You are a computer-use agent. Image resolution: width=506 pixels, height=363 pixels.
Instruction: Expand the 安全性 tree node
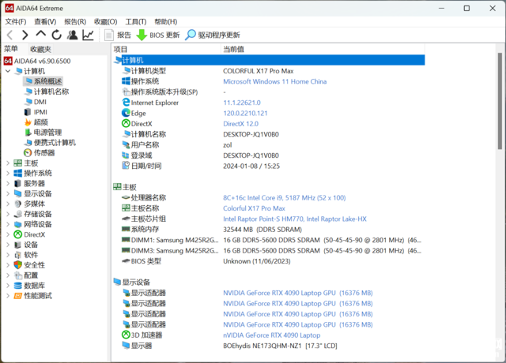pyautogui.click(x=8, y=265)
